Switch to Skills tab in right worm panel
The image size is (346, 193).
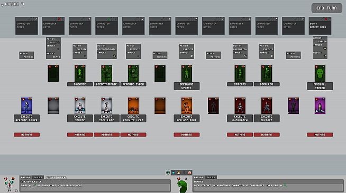(x=211, y=177)
